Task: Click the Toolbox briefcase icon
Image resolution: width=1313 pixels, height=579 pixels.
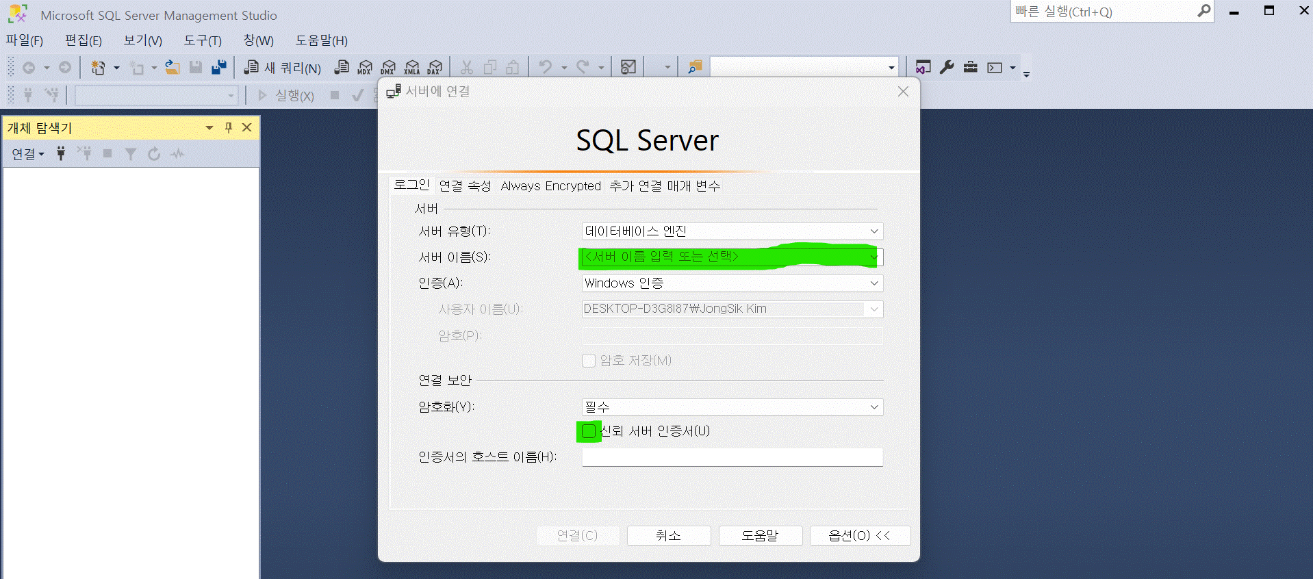Action: coord(971,67)
